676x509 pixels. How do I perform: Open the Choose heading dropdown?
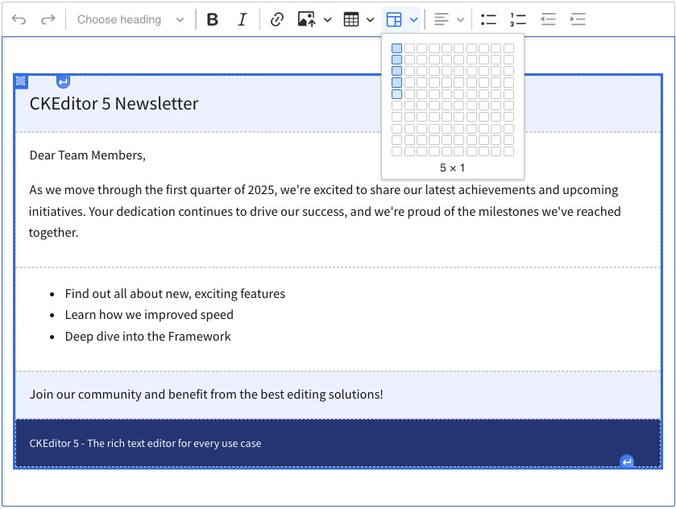click(x=131, y=19)
